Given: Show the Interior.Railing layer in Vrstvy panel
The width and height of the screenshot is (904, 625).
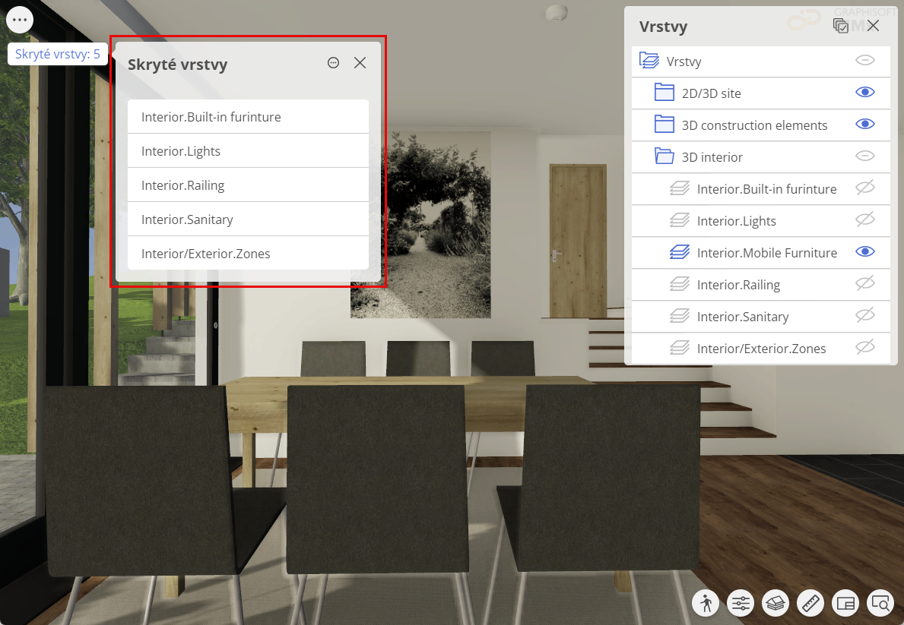Looking at the screenshot, I should [x=864, y=284].
